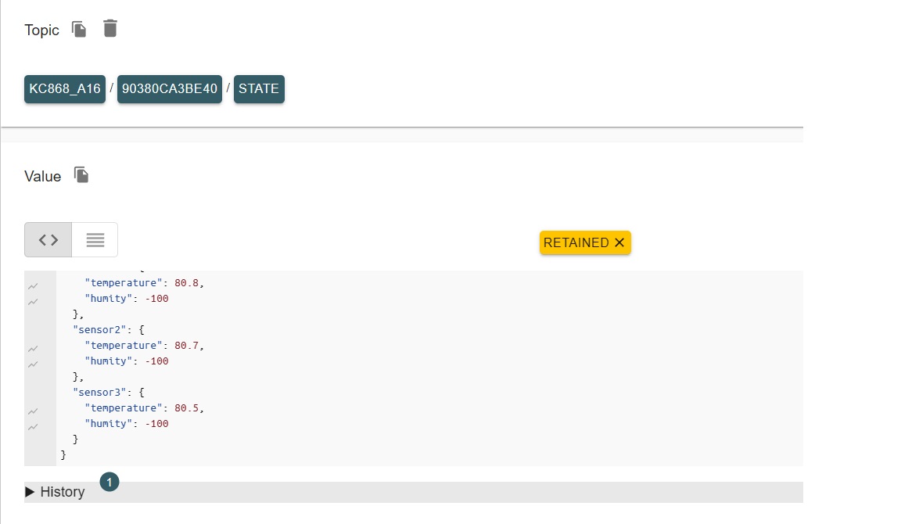Chart the sensor3 humity value
The height and width of the screenshot is (524, 912).
point(33,427)
